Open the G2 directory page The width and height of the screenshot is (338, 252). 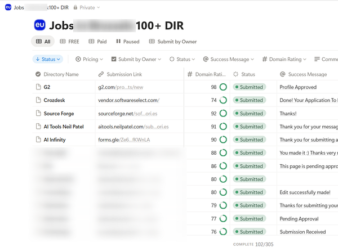point(47,87)
